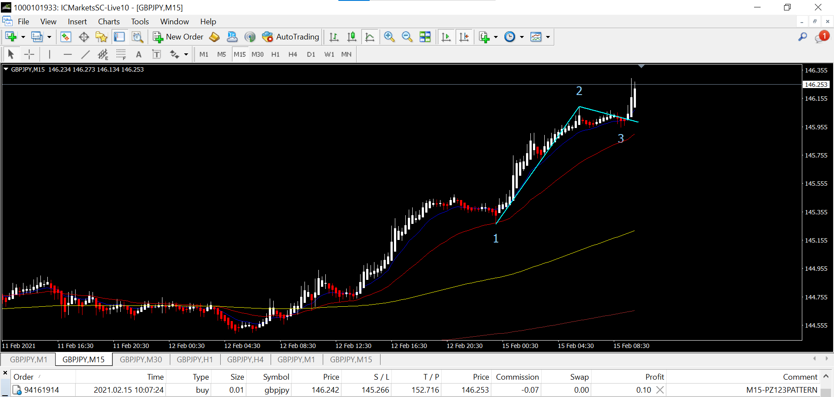Switch to the H4 timeframe
The width and height of the screenshot is (834, 397).
click(293, 54)
